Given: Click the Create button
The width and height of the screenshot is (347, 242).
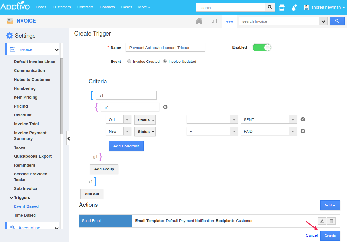Looking at the screenshot, I should [330, 236].
